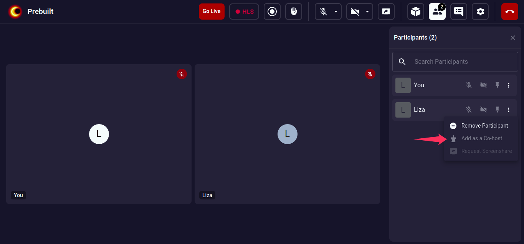
Task: Toggle microphone icon in the You row
Action: point(469,85)
